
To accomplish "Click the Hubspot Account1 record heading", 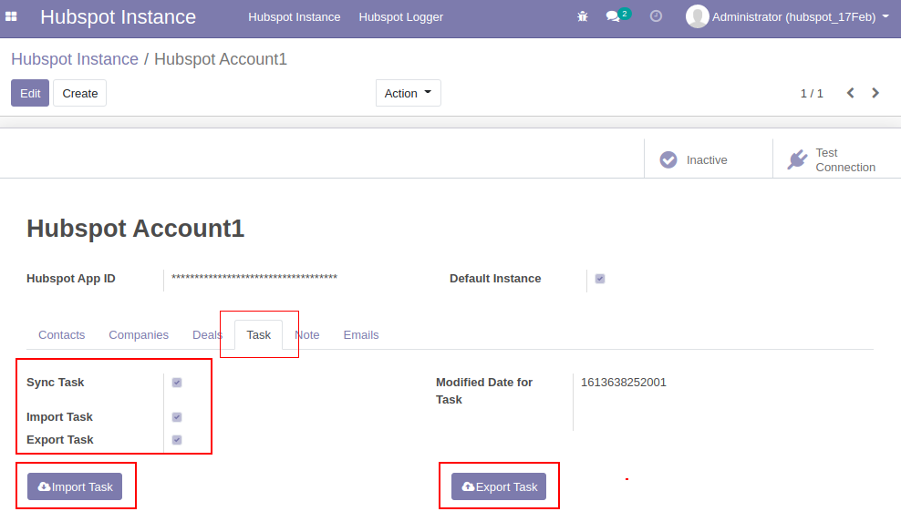I will [x=136, y=229].
